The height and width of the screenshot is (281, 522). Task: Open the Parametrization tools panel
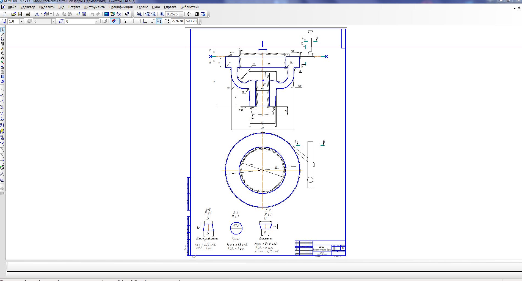pos(2,53)
